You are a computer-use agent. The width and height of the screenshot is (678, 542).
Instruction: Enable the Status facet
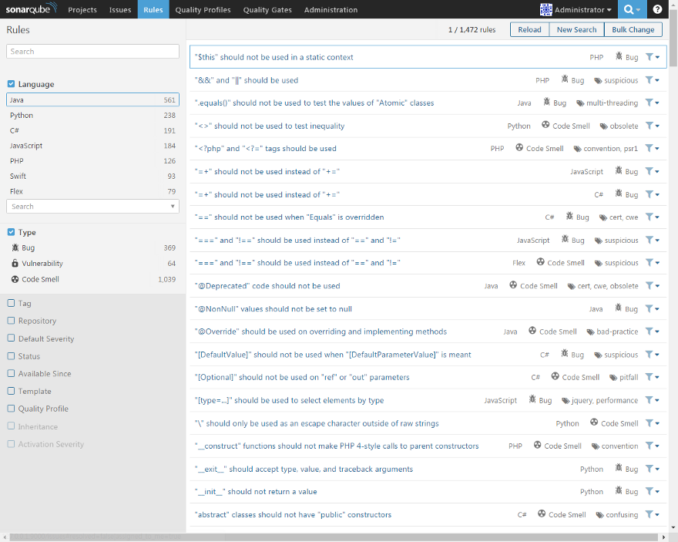coord(12,356)
